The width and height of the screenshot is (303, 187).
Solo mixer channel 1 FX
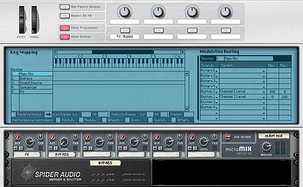tap(21, 149)
